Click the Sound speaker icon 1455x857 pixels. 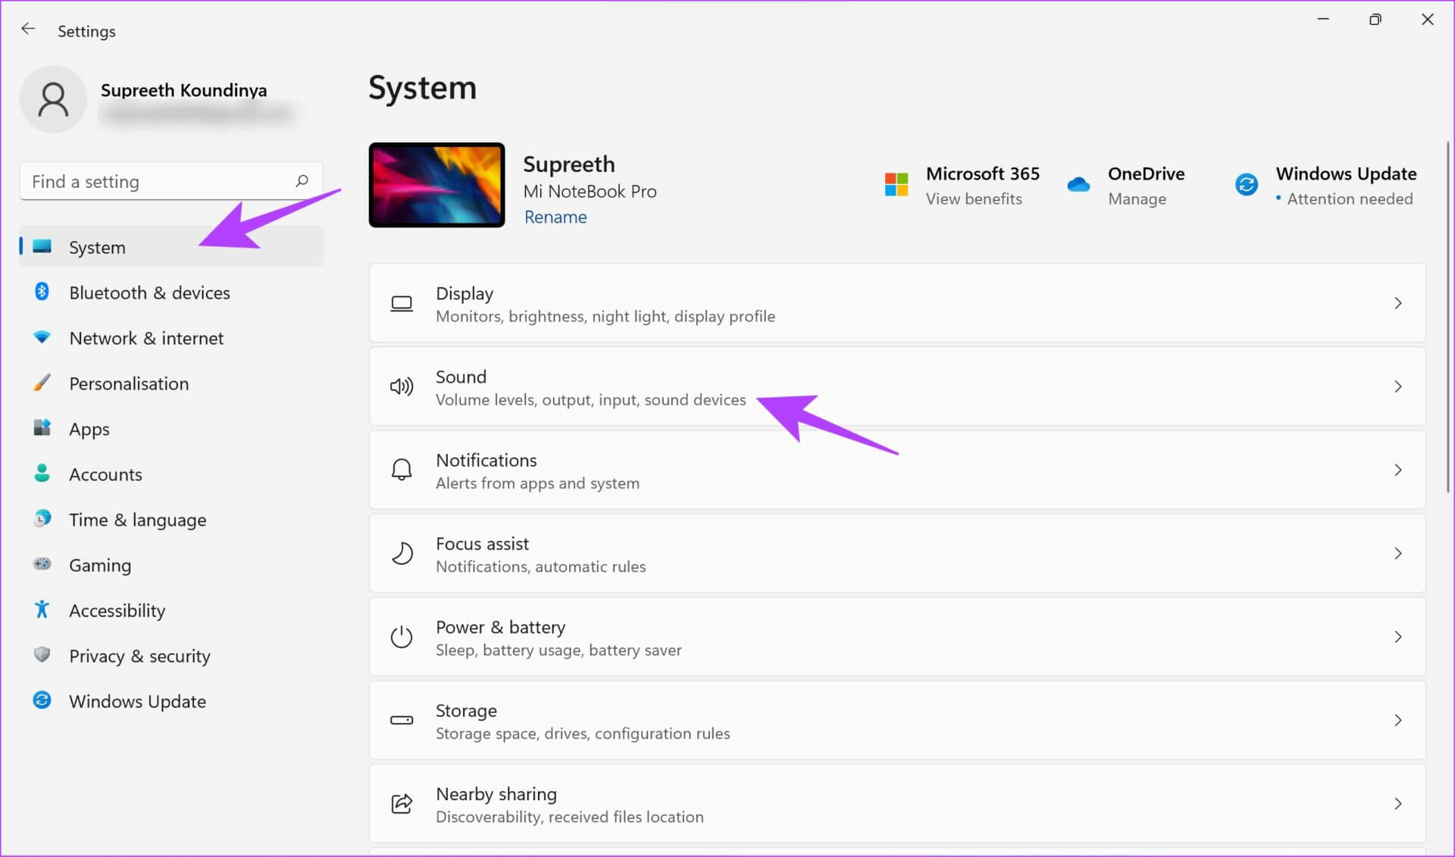[402, 387]
